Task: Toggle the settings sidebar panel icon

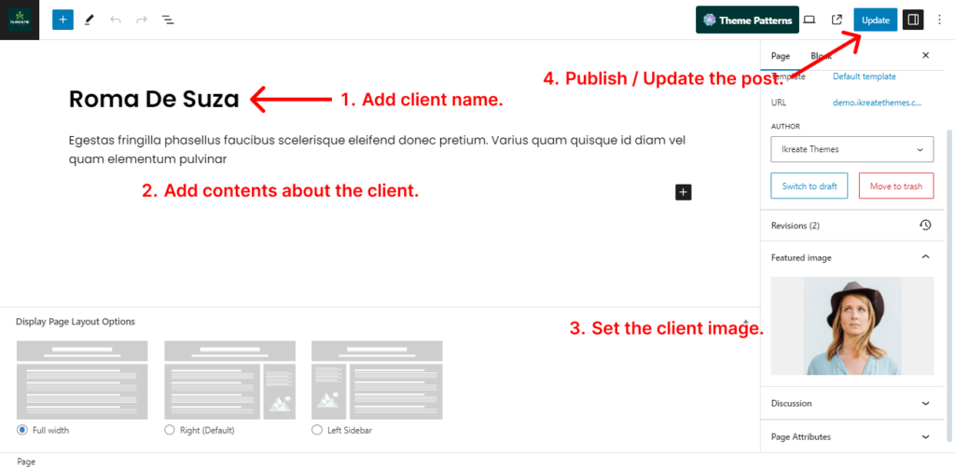Action: pos(912,20)
